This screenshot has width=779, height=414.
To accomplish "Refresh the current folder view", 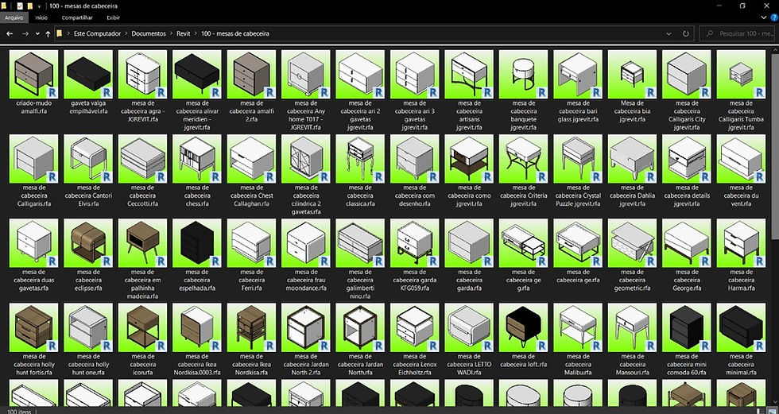I will pyautogui.click(x=685, y=33).
